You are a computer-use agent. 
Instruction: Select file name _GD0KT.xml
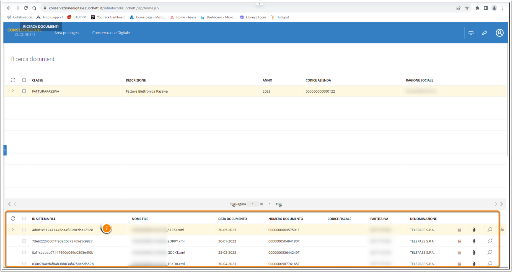[176, 253]
